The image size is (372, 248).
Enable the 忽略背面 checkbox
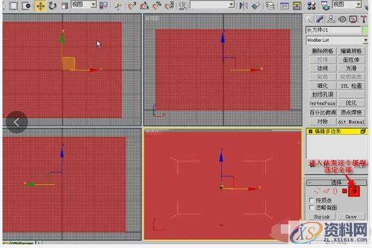(x=311, y=207)
